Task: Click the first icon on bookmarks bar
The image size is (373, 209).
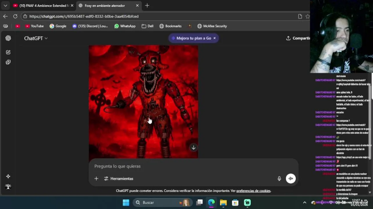Action: pos(5,26)
